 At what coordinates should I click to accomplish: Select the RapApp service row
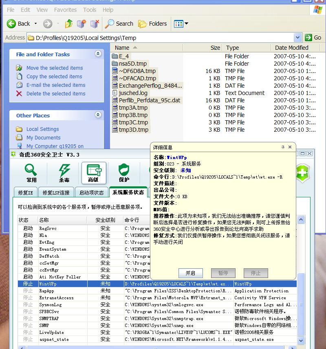coord(157,291)
